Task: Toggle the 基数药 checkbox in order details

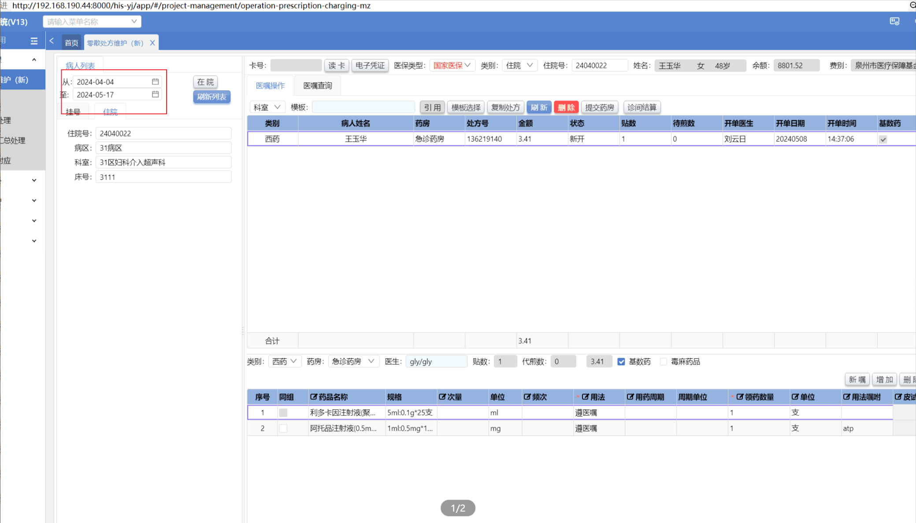Action: click(621, 362)
